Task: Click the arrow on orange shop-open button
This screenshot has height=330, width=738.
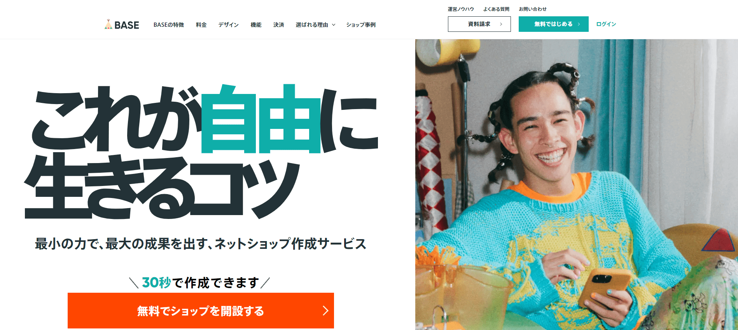Action: [326, 311]
